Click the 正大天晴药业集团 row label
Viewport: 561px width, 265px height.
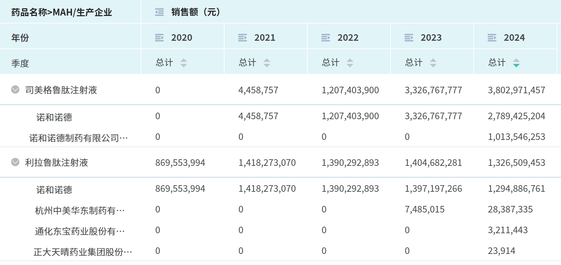[83, 252]
